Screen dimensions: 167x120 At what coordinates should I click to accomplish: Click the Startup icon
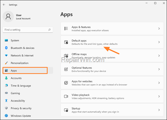pos(66,110)
